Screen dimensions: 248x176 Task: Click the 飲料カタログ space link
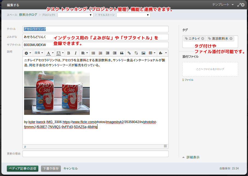point(28,15)
